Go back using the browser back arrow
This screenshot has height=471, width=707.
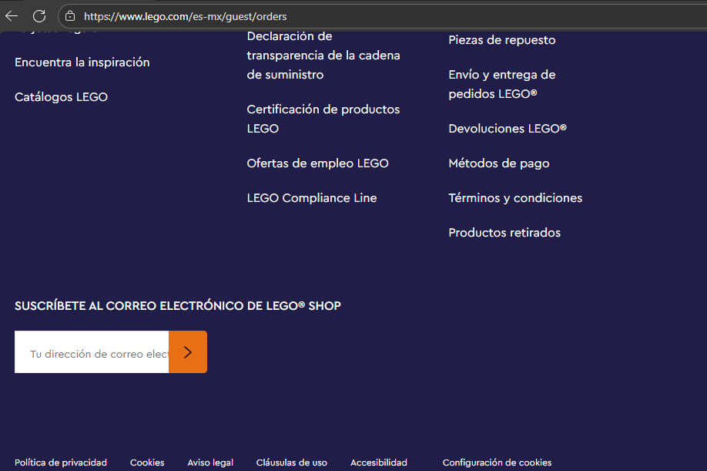(x=12, y=16)
